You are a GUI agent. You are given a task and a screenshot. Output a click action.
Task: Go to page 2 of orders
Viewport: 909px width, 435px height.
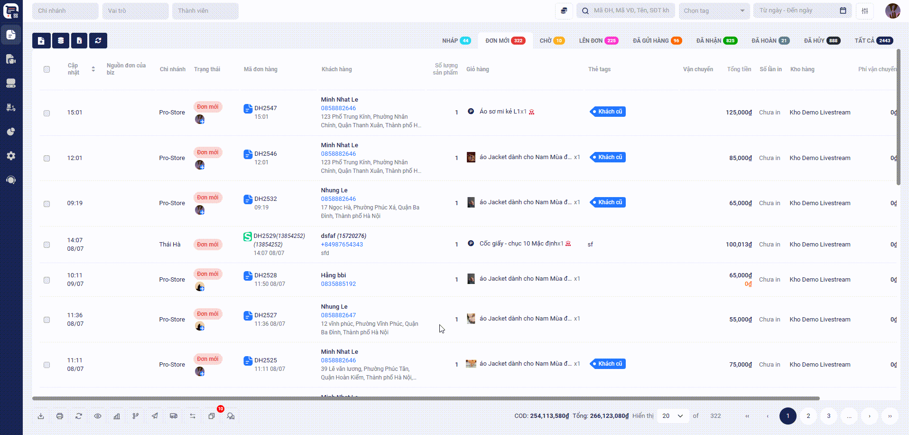[x=808, y=416]
